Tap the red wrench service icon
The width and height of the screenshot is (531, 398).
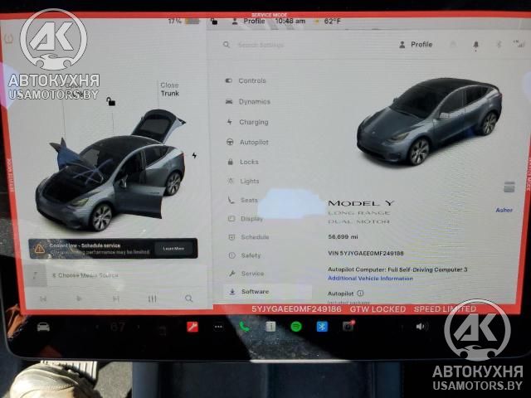pos(192,327)
